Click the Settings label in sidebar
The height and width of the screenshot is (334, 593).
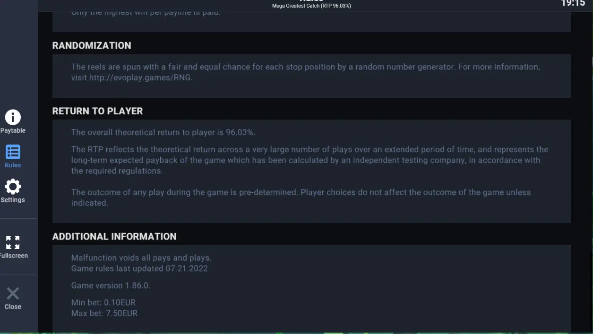coord(13,200)
